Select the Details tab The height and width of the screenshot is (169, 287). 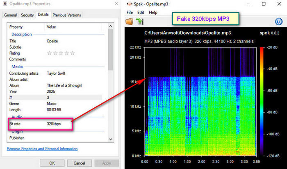coord(43,15)
